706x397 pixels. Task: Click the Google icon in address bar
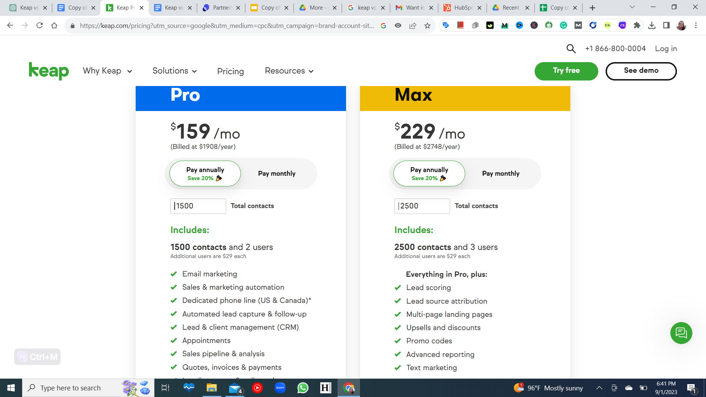tap(383, 25)
